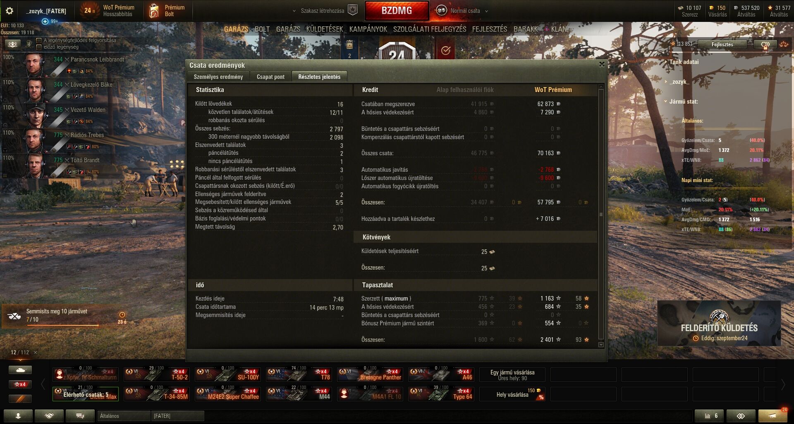
Task: Click the vehicle comparison icon next to Fejlesztés
Action: (765, 44)
